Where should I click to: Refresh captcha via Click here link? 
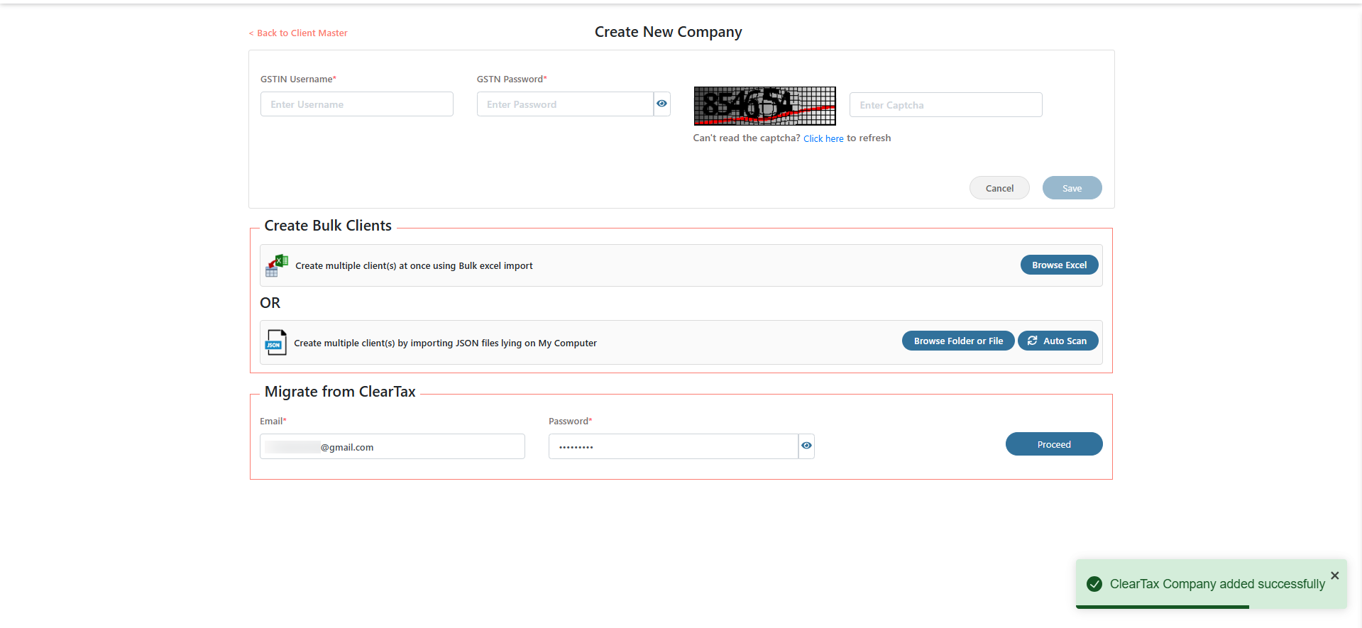tap(823, 139)
